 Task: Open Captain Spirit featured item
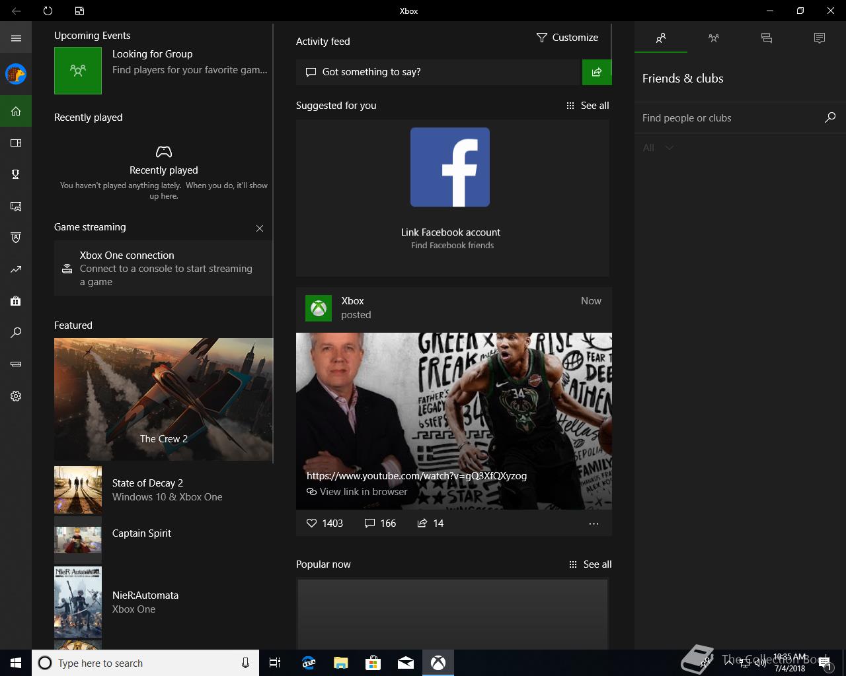163,540
